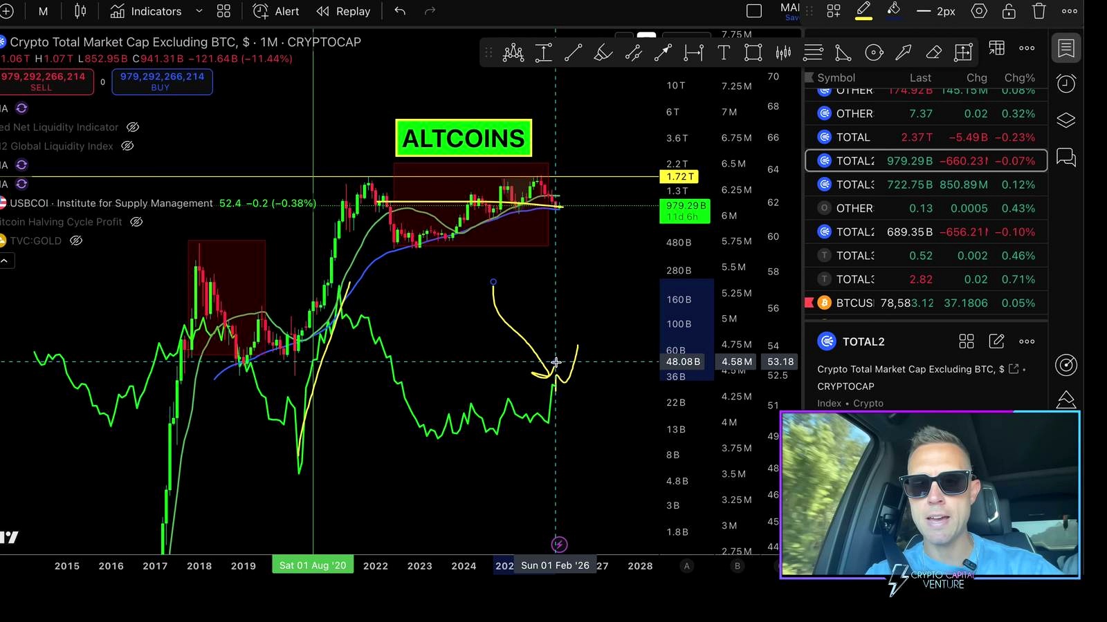Viewport: 1107px width, 622px height.
Task: Open the object tree layers sidebar icon
Action: pos(1066,120)
